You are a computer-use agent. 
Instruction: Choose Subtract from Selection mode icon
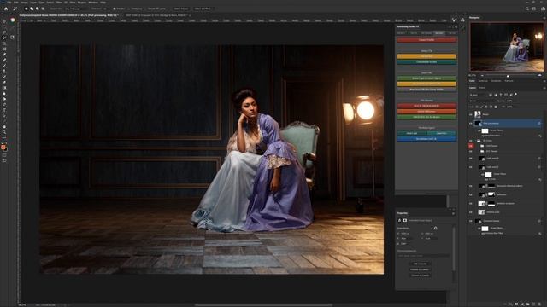[38, 9]
